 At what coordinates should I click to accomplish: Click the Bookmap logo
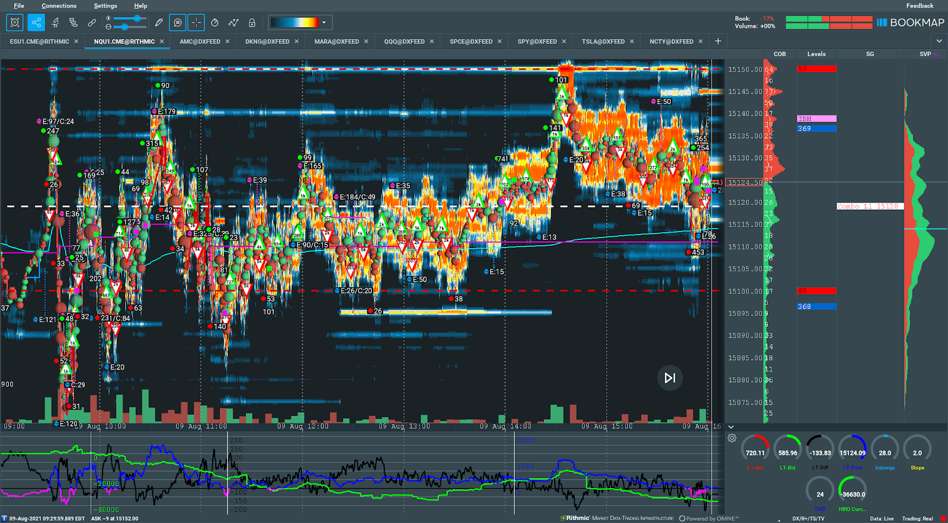click(x=911, y=23)
